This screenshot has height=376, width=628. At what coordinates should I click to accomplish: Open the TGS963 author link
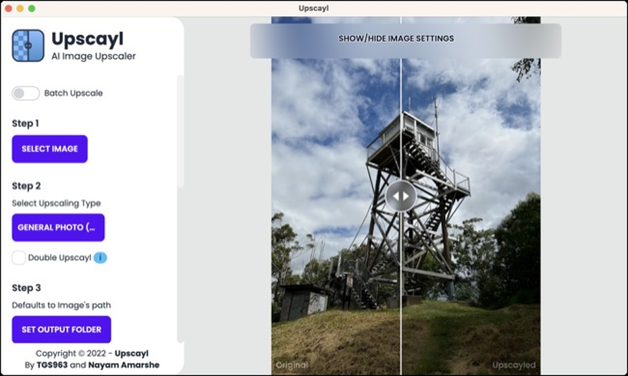click(52, 365)
